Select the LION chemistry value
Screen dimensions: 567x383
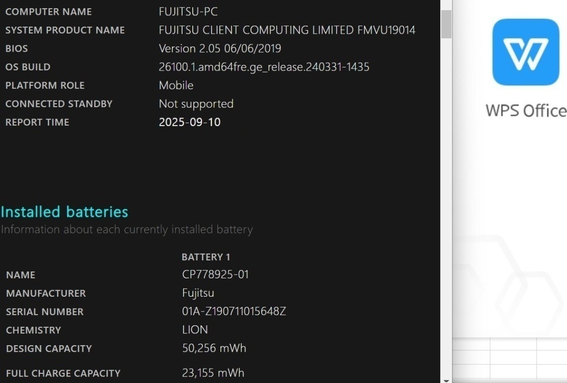click(x=195, y=330)
